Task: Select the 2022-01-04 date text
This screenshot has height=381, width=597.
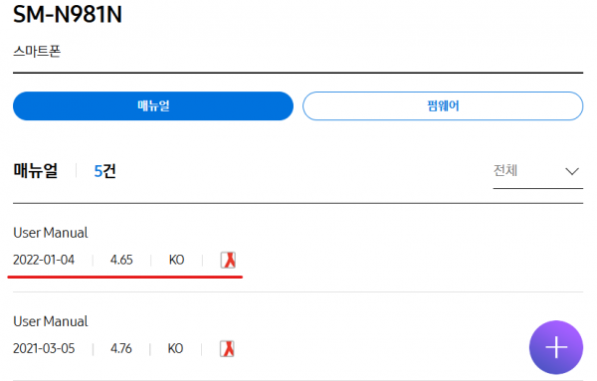Action: (x=44, y=260)
